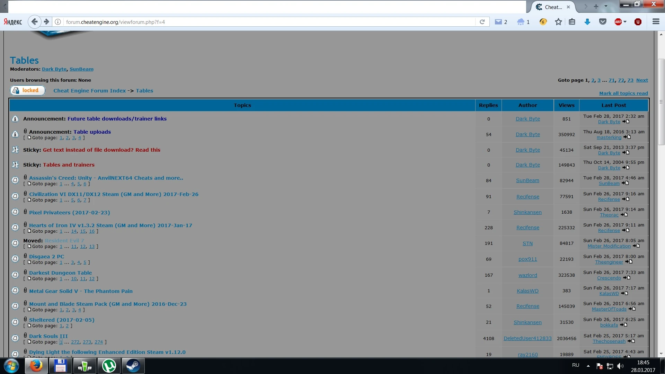Open a new tab with the plus button
The width and height of the screenshot is (665, 374).
pos(596,6)
